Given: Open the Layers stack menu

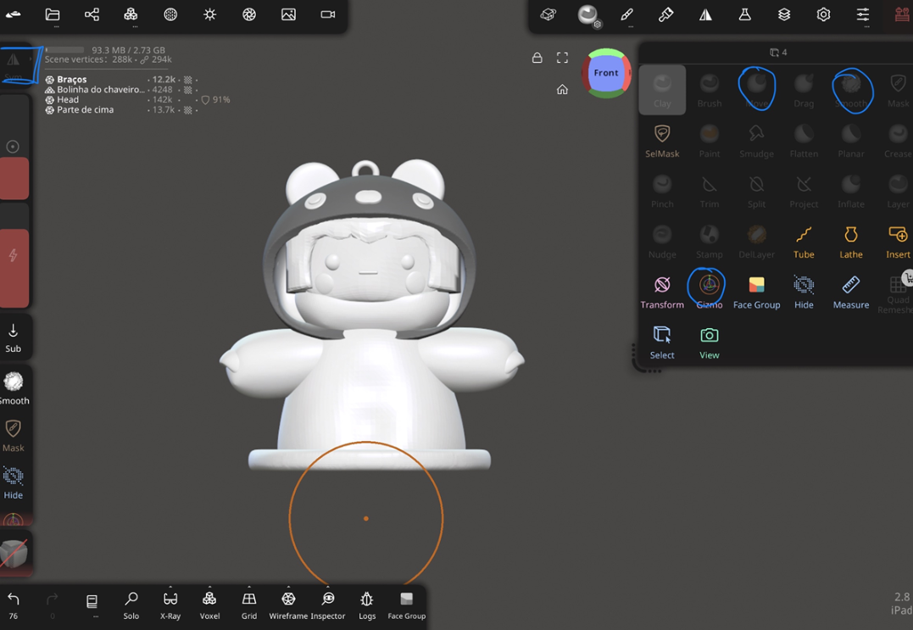Looking at the screenshot, I should (x=784, y=14).
